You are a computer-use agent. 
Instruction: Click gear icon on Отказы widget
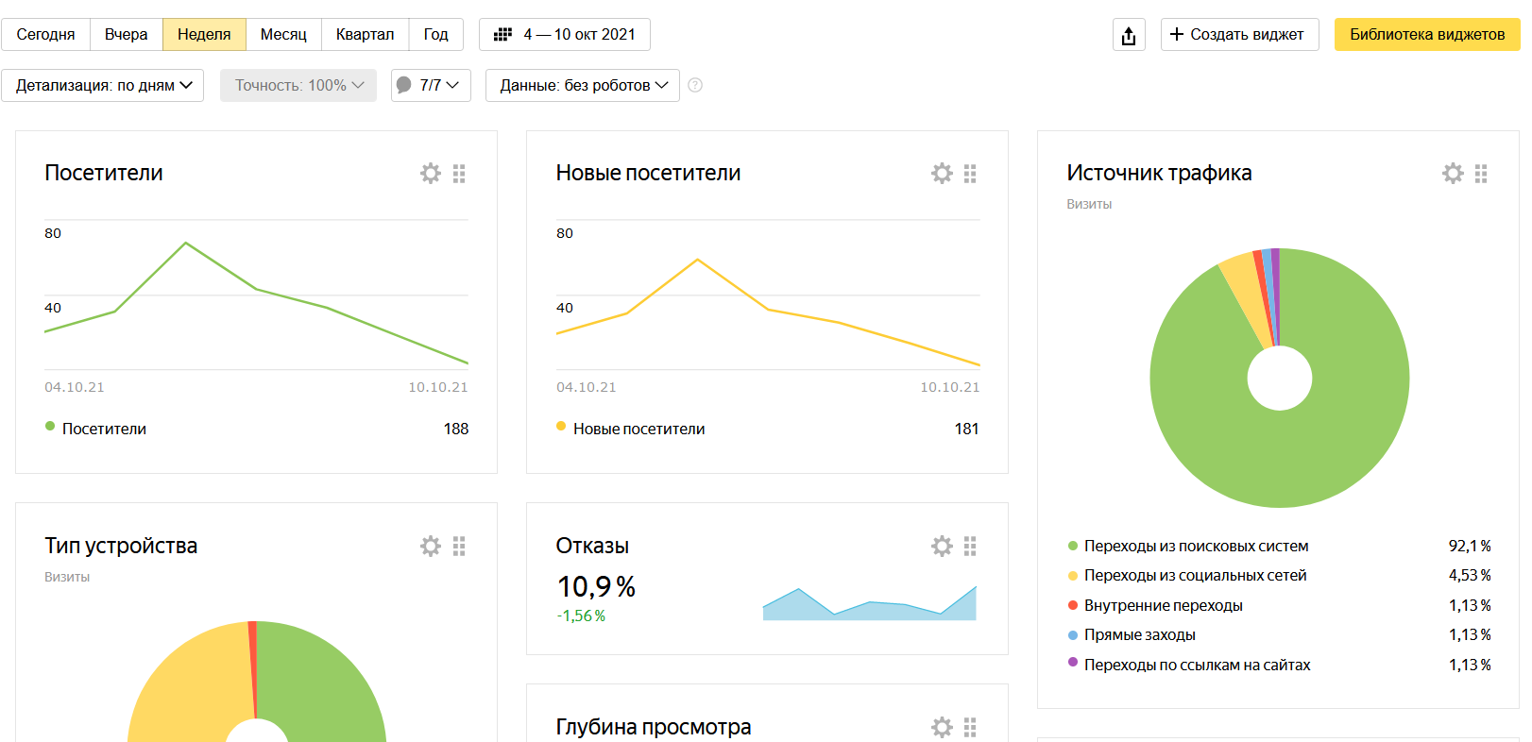click(x=942, y=547)
